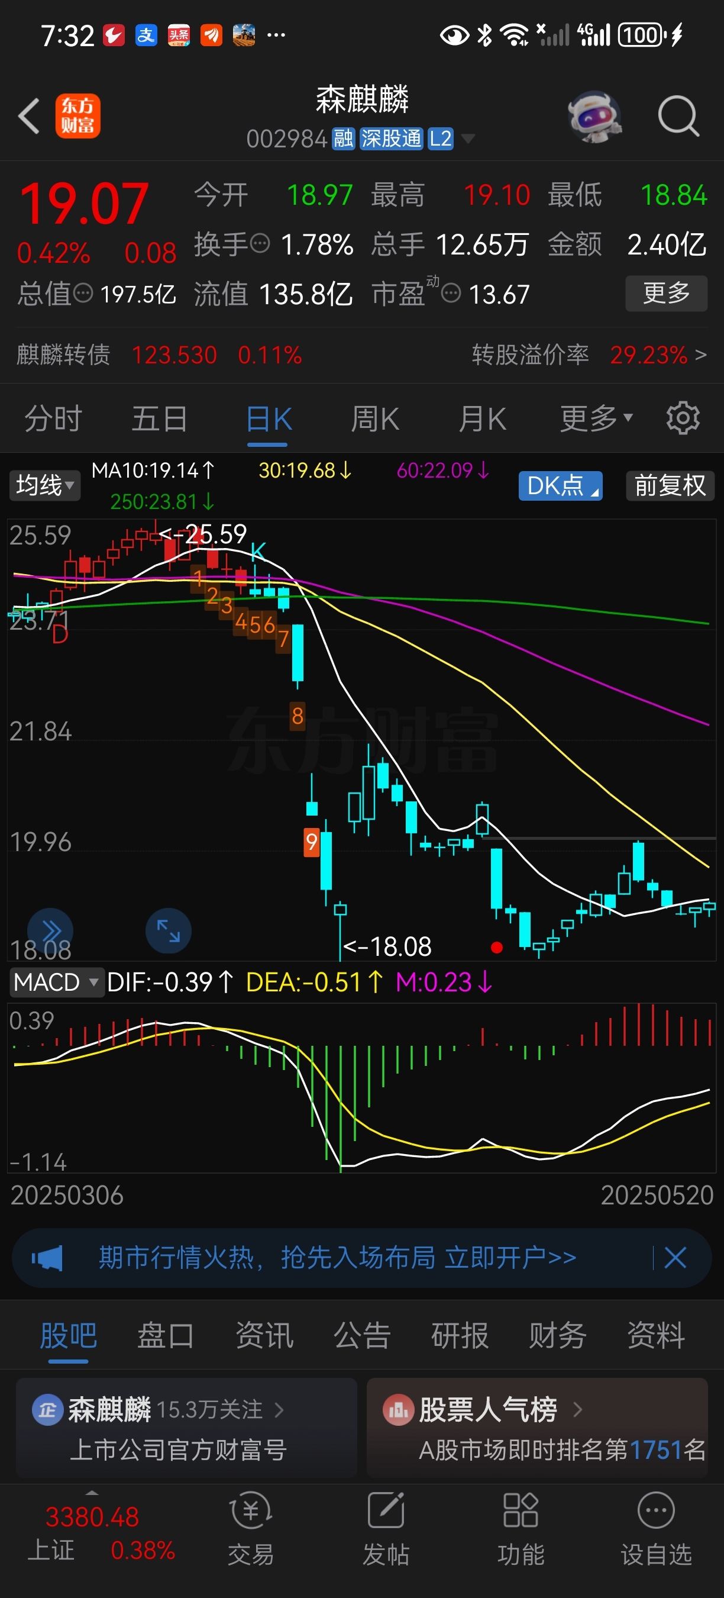
Task: Open 森麒麟 15.3万关注 chevron
Action: coord(279,1410)
